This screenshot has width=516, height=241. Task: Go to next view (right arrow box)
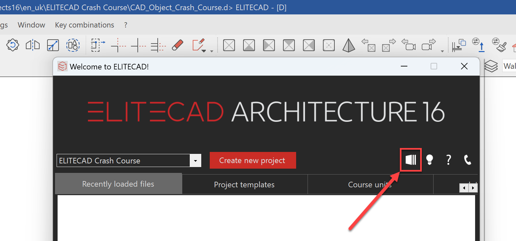pos(389,45)
